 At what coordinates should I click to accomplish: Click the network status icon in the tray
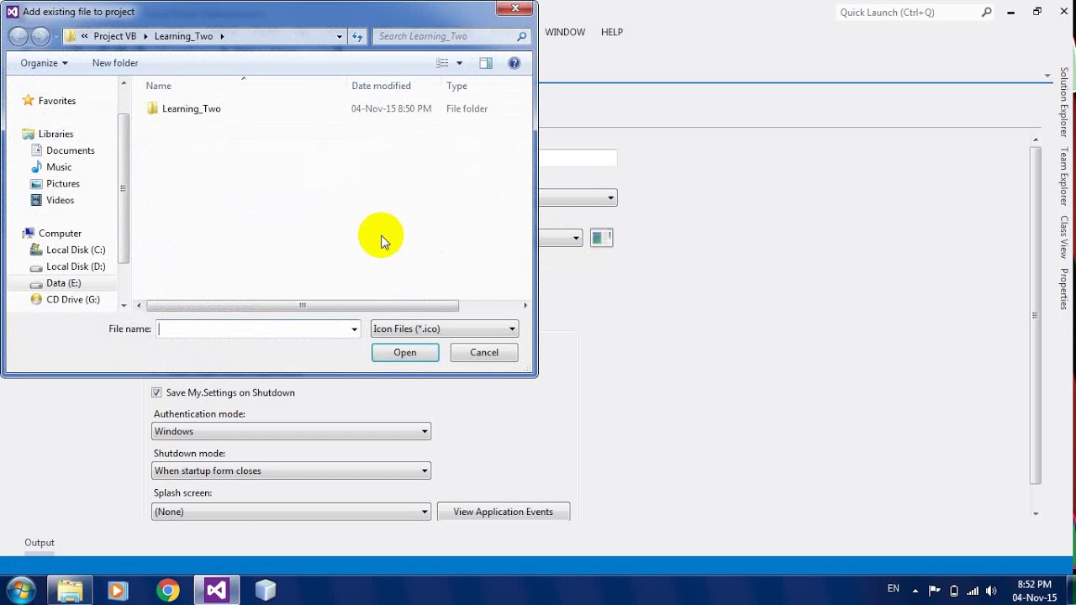[x=973, y=590]
